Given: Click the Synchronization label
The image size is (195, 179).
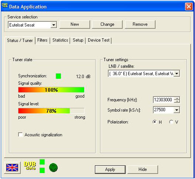Looking at the screenshot, I should (32, 76).
